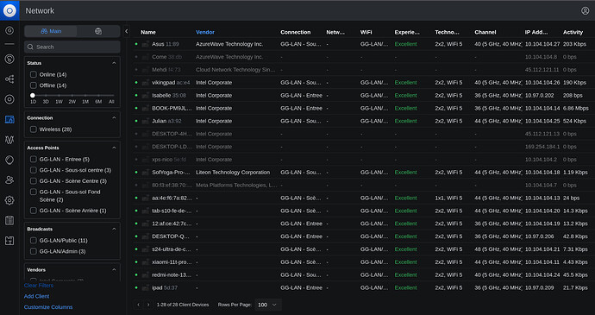Sort by the Name column header

pos(148,32)
